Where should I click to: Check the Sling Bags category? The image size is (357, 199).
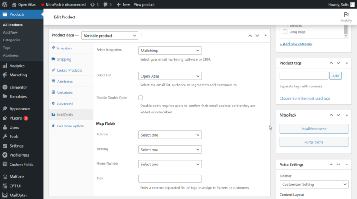(x=285, y=32)
